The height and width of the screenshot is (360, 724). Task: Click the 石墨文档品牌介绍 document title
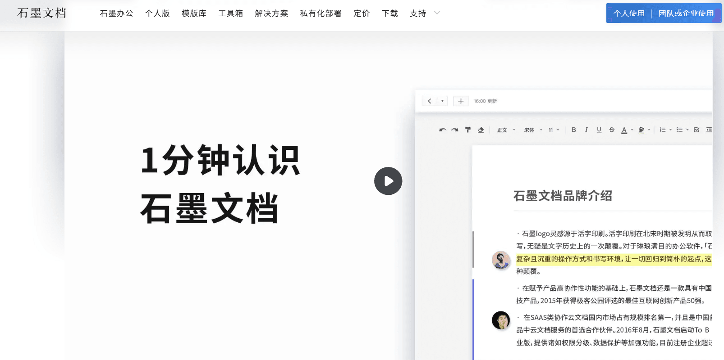[x=563, y=196]
